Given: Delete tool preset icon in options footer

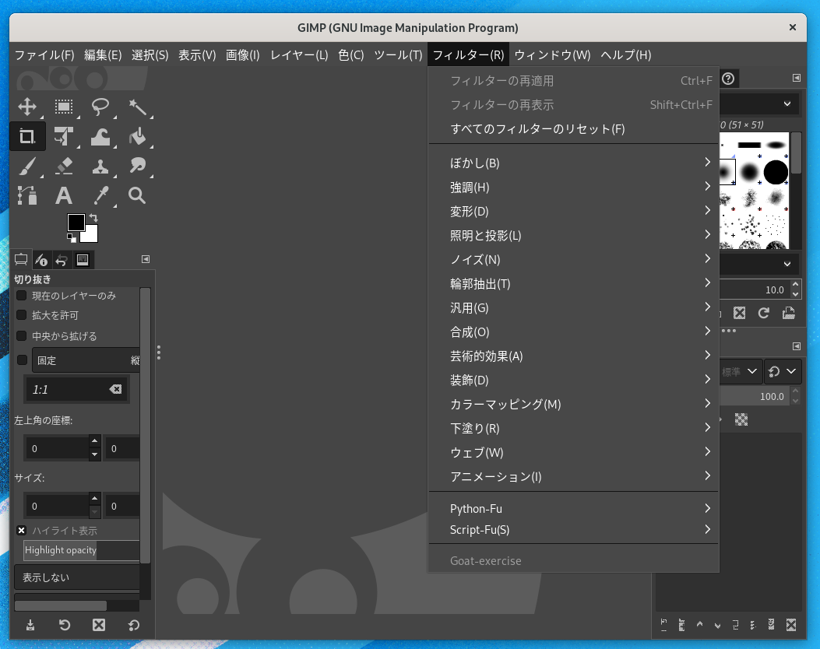Looking at the screenshot, I should tap(99, 625).
